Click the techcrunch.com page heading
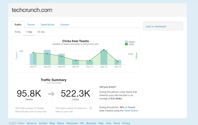Viewport: 198px width, 125px height. click(x=32, y=10)
